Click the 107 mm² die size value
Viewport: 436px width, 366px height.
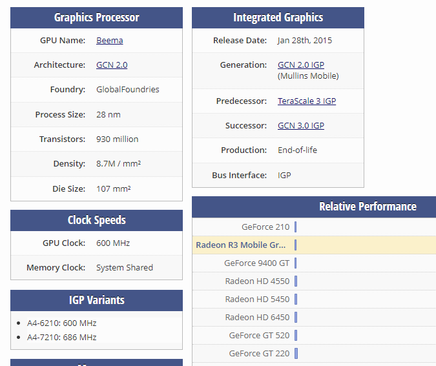coord(114,189)
